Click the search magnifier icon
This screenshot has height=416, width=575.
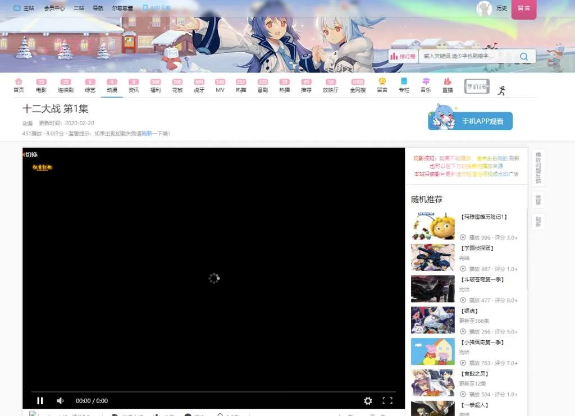(524, 56)
